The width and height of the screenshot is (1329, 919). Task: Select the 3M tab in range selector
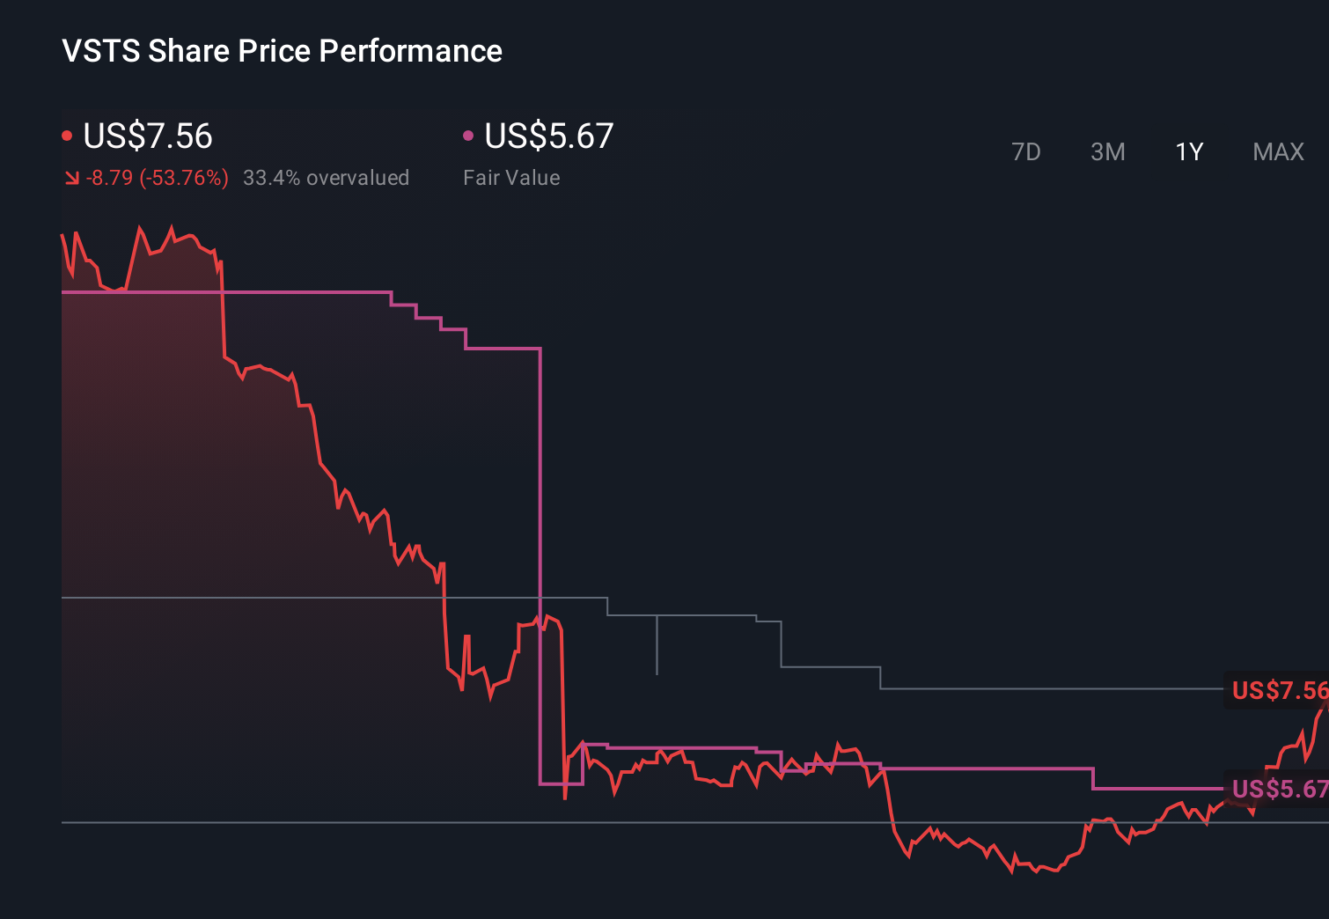pos(1107,151)
